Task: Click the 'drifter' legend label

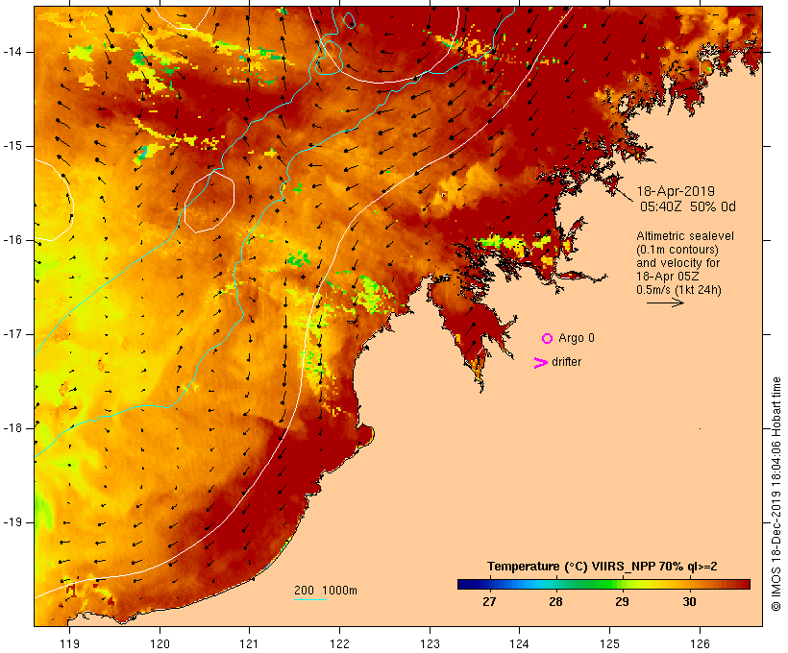Action: click(566, 362)
